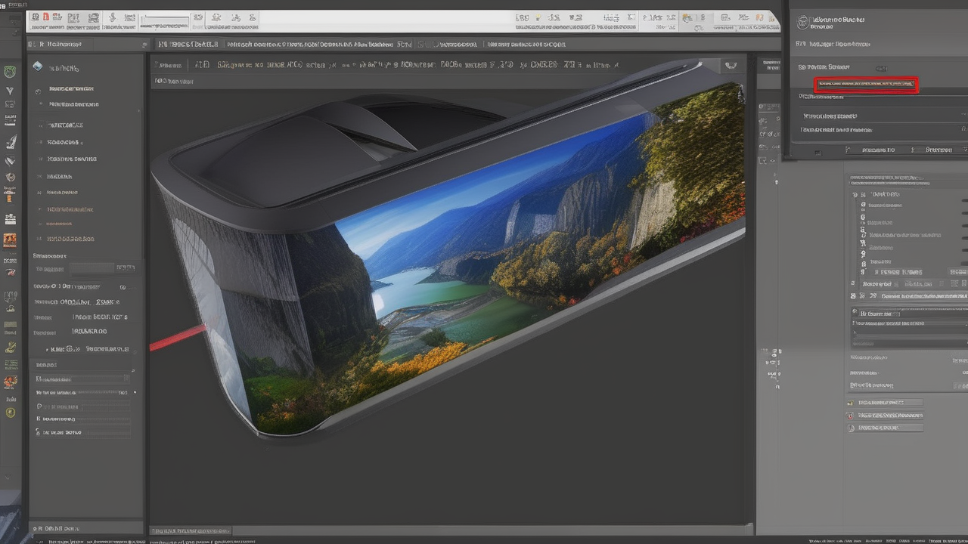Click the orange picture icon in left tool strip
The height and width of the screenshot is (544, 968).
tap(10, 240)
